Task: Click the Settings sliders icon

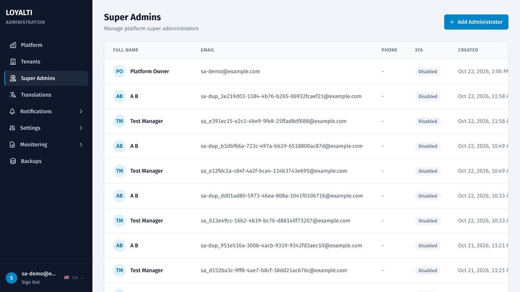Action: point(12,128)
